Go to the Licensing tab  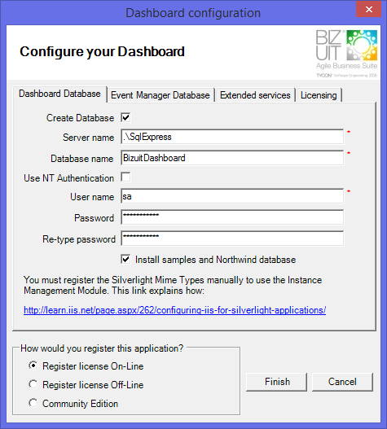(319, 95)
